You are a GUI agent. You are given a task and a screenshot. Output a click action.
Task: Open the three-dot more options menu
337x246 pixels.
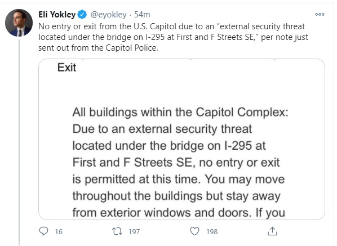coord(320,15)
